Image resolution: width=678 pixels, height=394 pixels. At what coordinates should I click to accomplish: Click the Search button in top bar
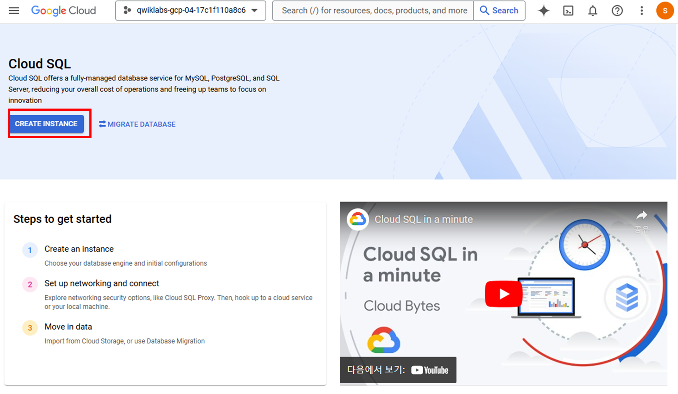tap(499, 11)
